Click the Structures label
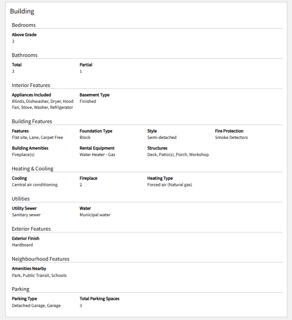The height and width of the screenshot is (320, 292). point(157,148)
